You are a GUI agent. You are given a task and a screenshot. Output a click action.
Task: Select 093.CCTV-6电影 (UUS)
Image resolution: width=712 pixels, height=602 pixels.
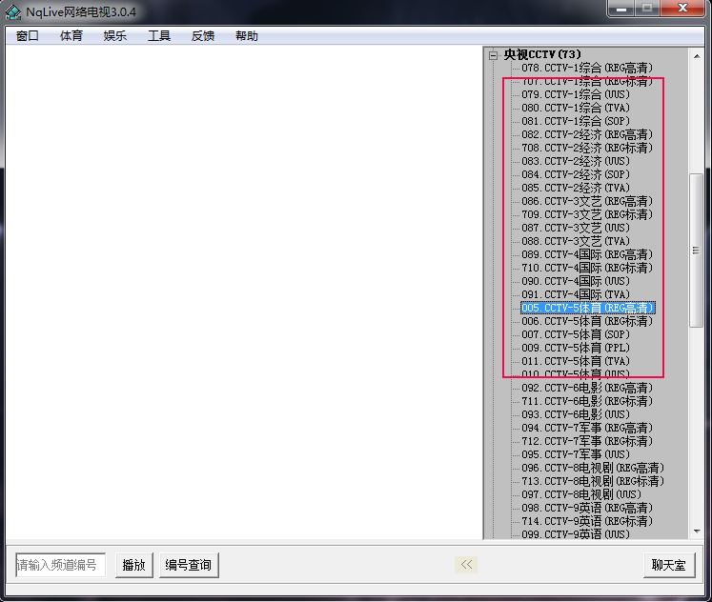(x=576, y=414)
